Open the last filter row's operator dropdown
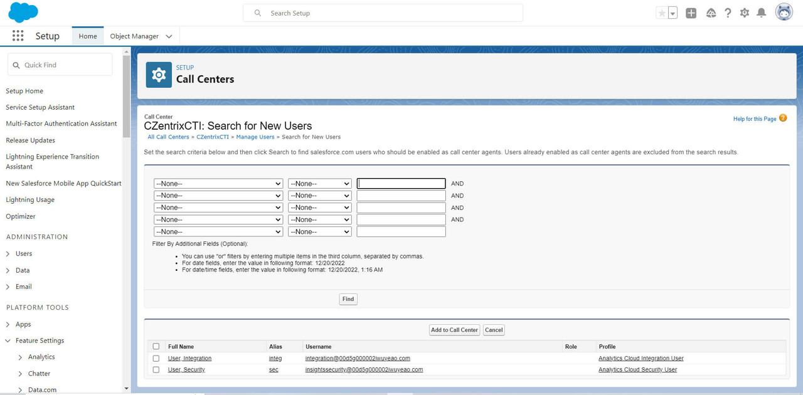 tap(320, 232)
